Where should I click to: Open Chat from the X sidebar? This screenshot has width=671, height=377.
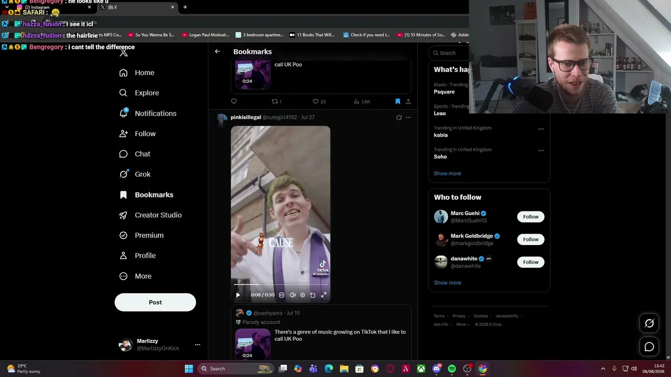[135, 154]
